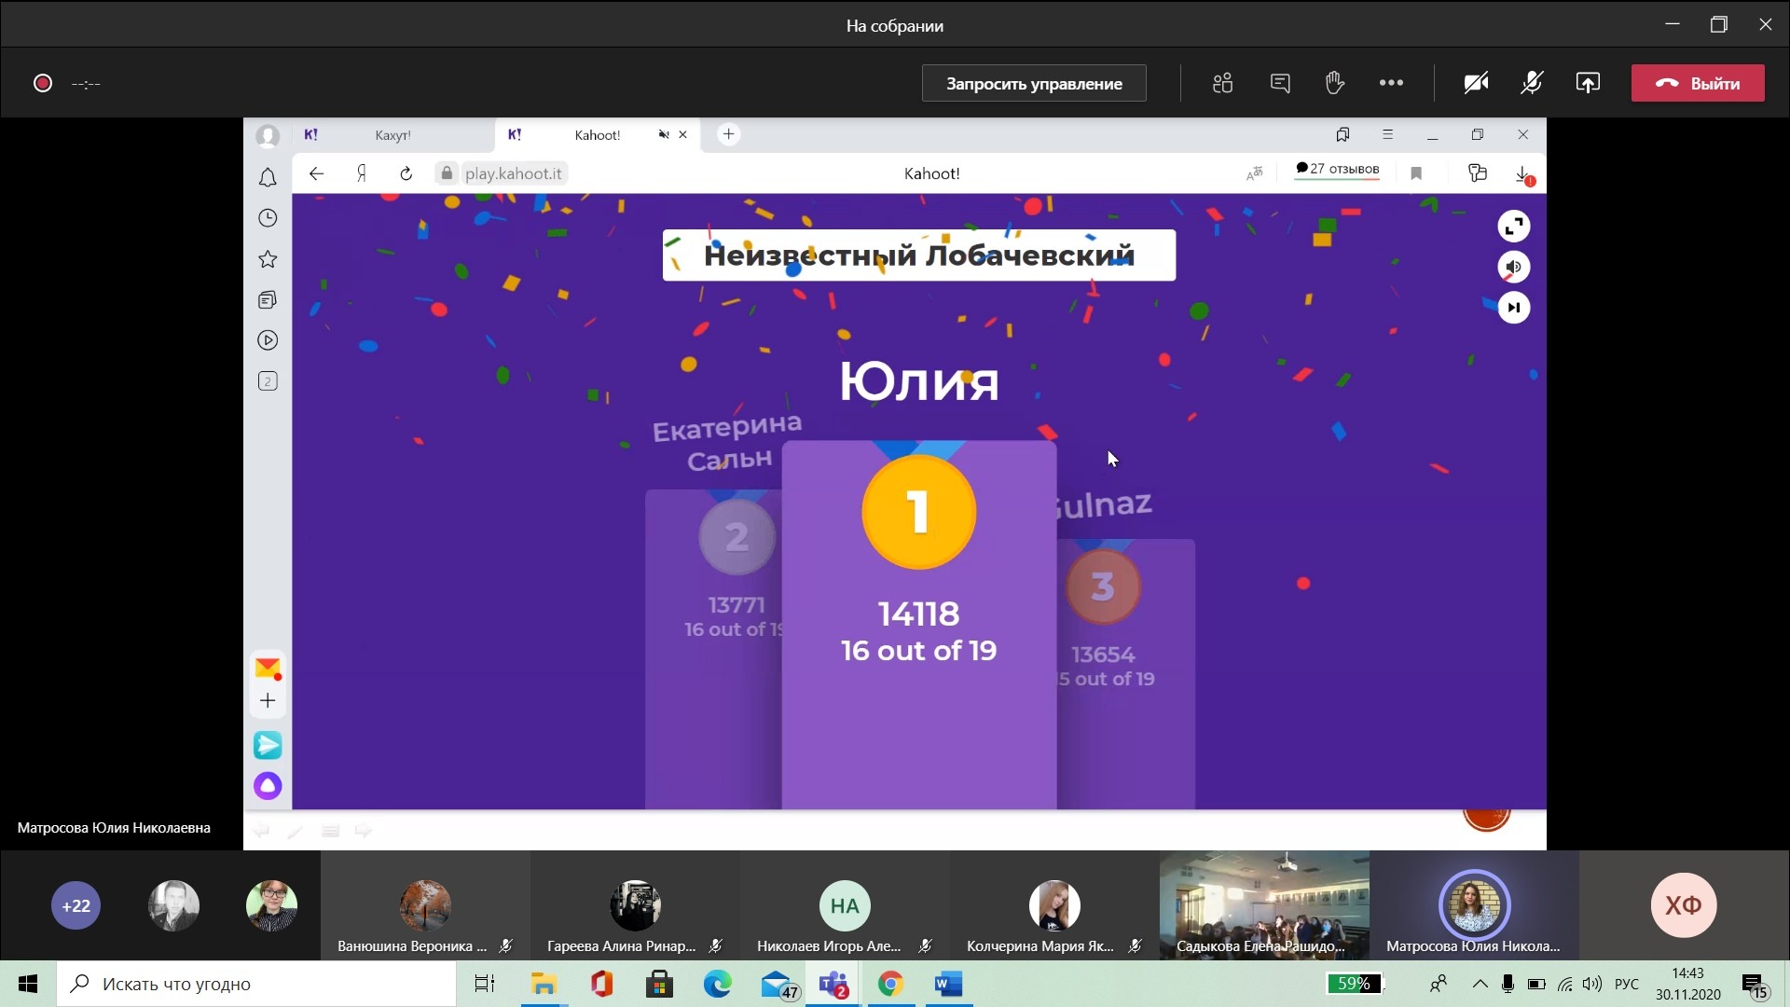The width and height of the screenshot is (1790, 1007).
Task: Mute Kahoot music via speaker control
Action: click(x=1513, y=267)
